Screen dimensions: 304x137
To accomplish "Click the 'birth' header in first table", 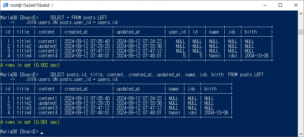I will (250, 32).
